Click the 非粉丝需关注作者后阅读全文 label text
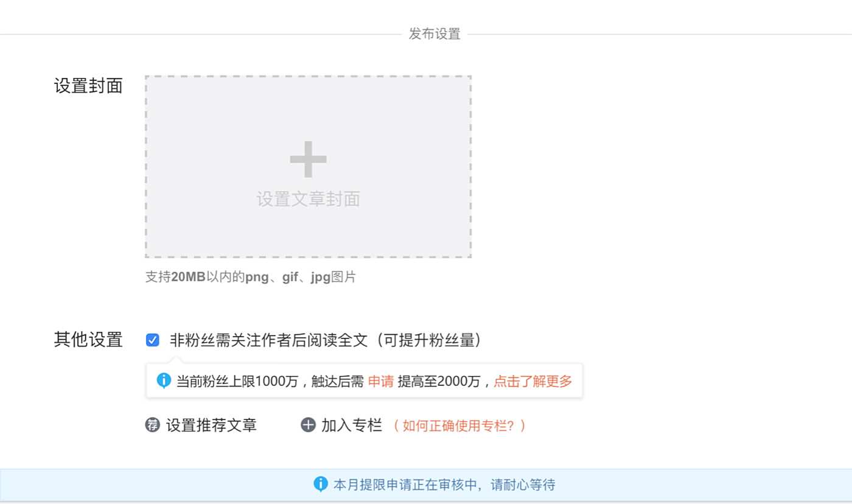Viewport: 852px width, 504px height. click(x=326, y=340)
